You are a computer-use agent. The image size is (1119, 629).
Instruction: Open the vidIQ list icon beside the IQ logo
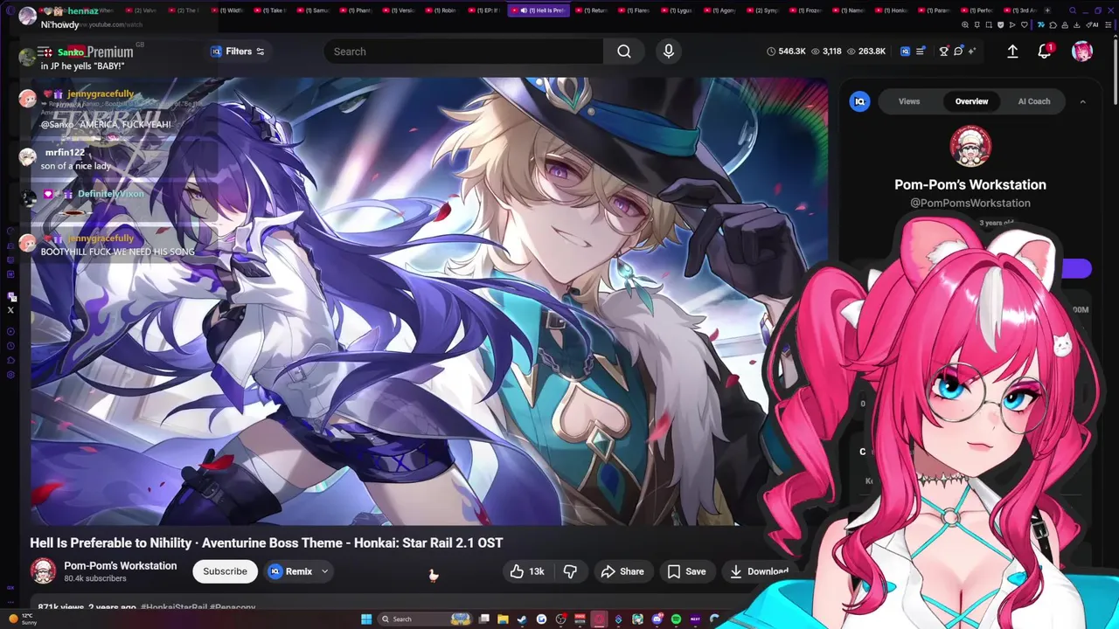click(x=920, y=52)
